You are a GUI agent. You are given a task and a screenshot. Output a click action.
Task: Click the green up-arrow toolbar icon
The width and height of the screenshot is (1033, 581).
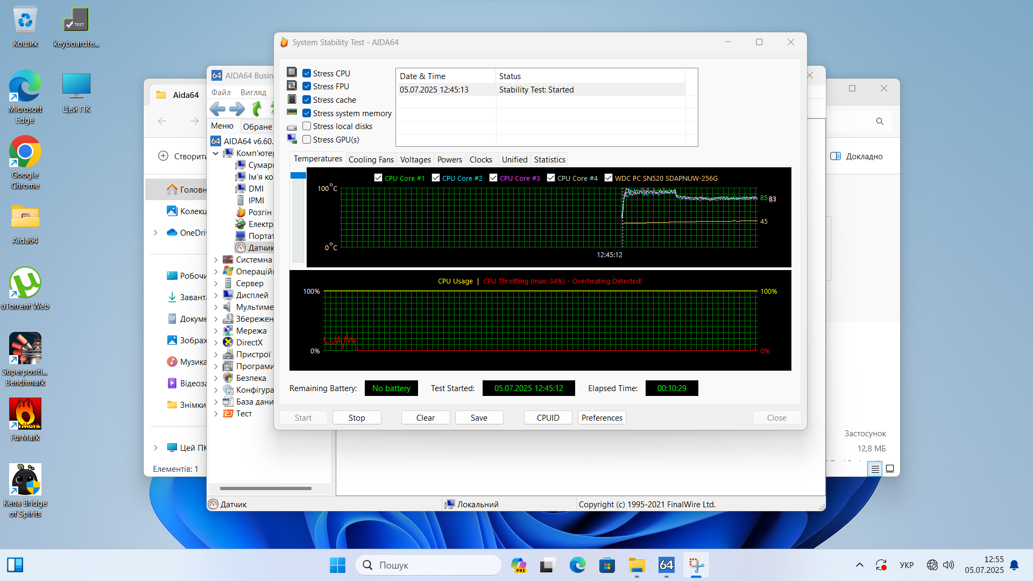coord(257,109)
